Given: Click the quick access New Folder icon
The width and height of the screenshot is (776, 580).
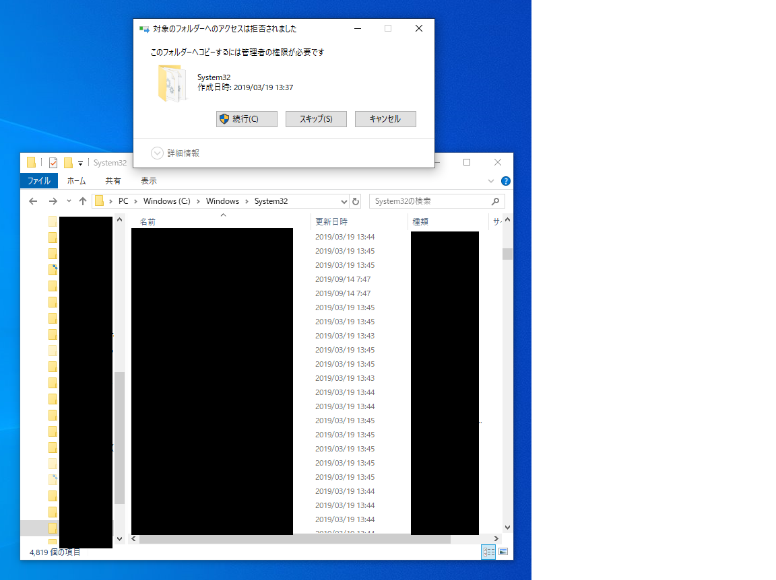Looking at the screenshot, I should [x=68, y=163].
